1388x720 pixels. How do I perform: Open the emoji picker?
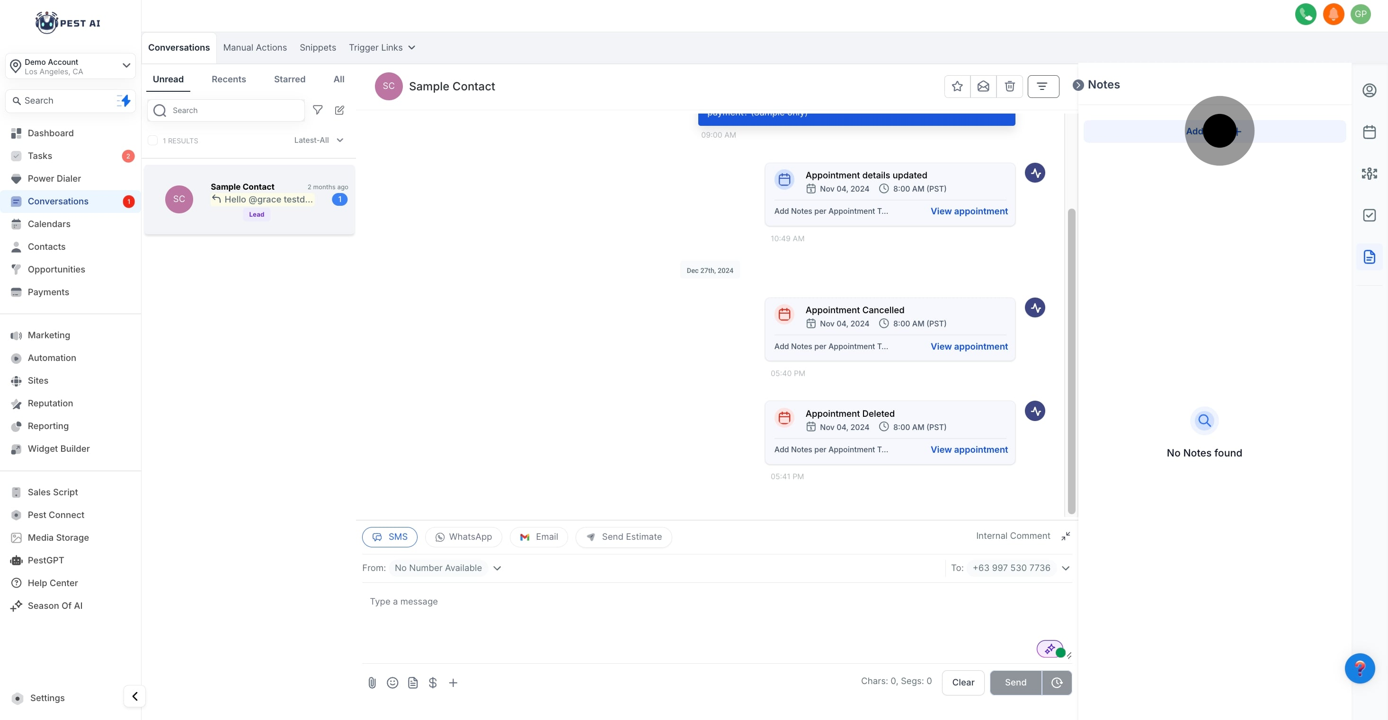click(x=392, y=682)
